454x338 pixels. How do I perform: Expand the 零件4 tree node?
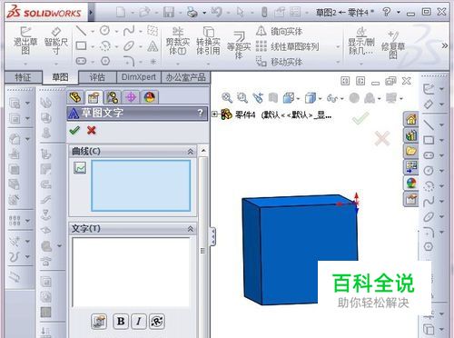(x=214, y=114)
